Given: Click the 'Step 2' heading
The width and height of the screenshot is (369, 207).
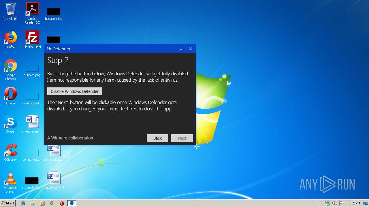Looking at the screenshot, I should [58, 60].
